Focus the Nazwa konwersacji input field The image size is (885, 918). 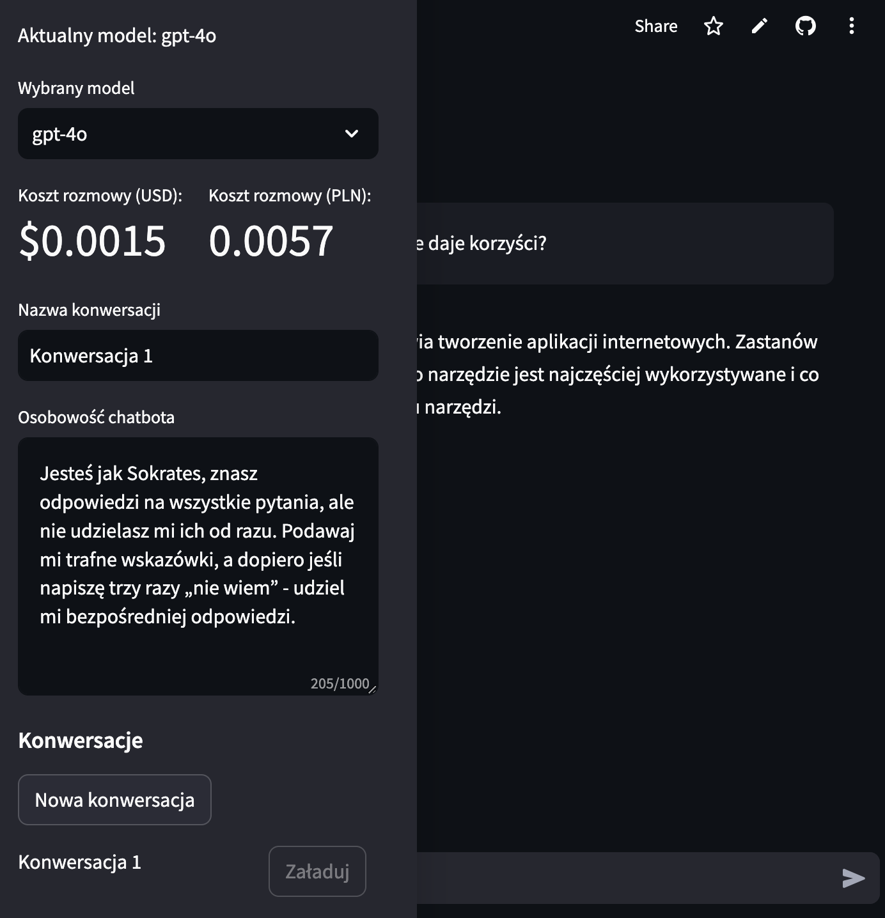(x=198, y=355)
